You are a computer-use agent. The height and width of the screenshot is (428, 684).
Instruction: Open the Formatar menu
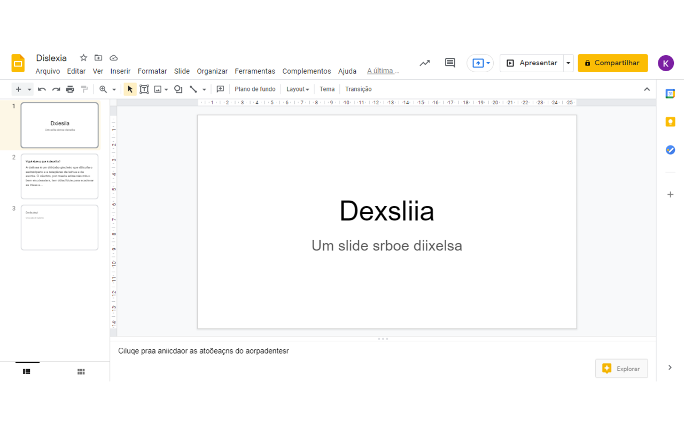click(152, 71)
